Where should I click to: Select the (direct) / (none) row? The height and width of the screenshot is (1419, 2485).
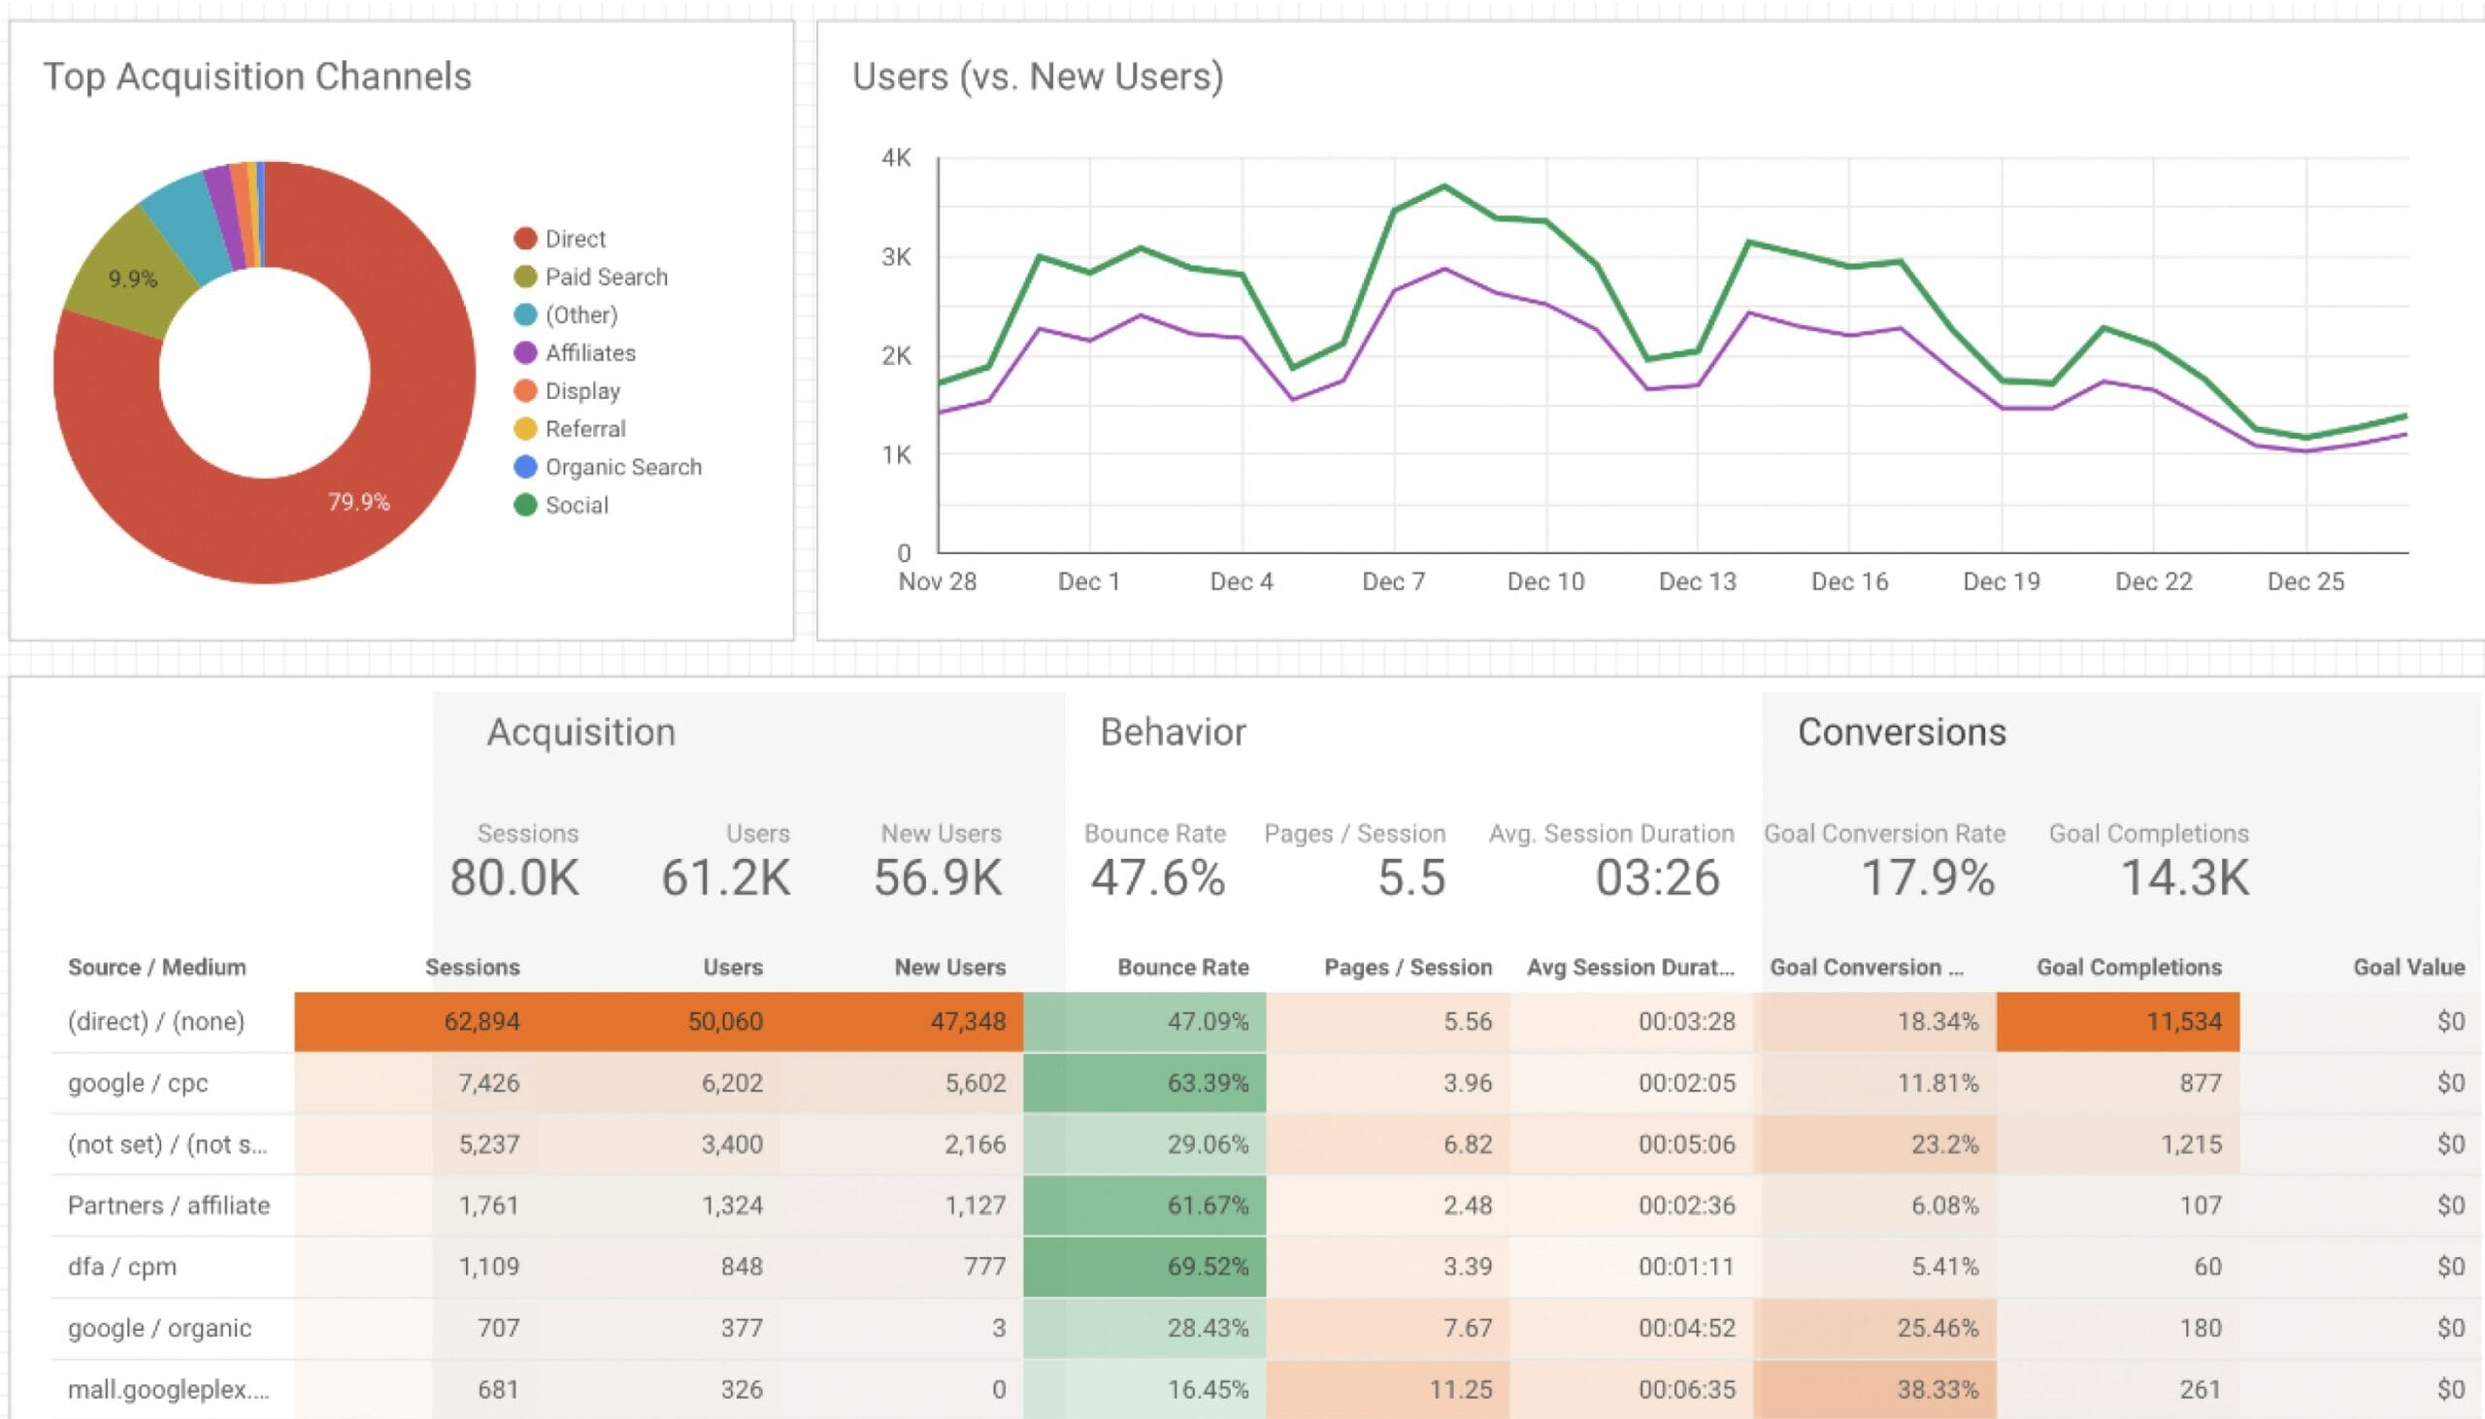coord(156,1021)
